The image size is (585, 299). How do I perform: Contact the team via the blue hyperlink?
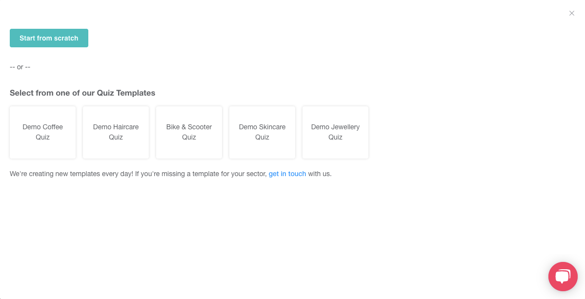pos(287,174)
